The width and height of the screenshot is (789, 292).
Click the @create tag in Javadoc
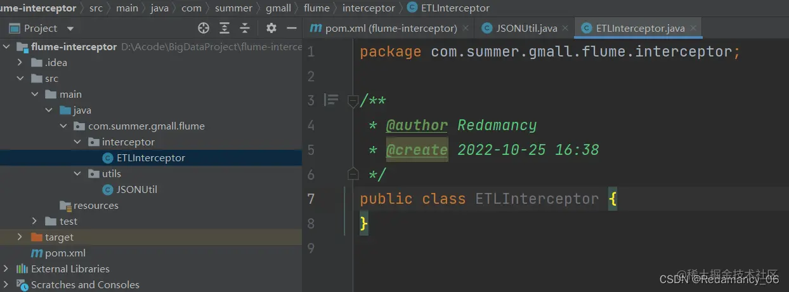(x=417, y=150)
